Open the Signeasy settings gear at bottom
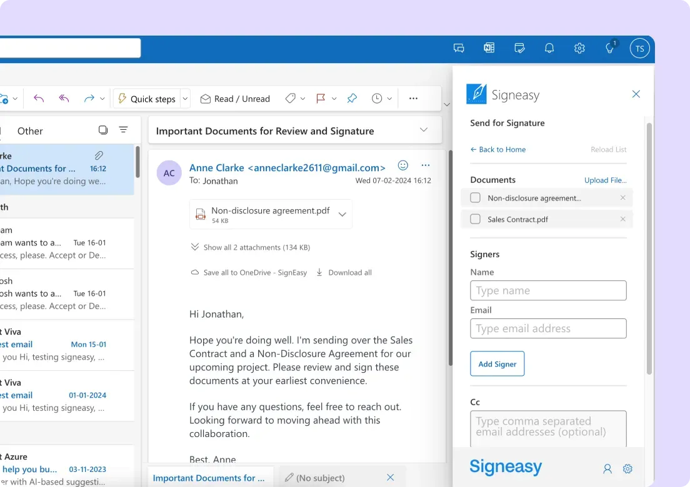 pyautogui.click(x=627, y=468)
